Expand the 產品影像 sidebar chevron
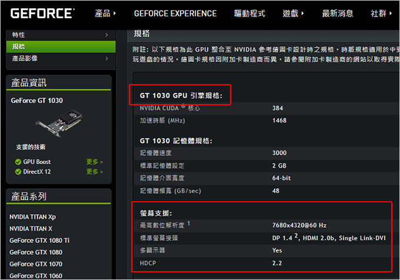Image resolution: width=400 pixels, height=280 pixels. point(106,59)
